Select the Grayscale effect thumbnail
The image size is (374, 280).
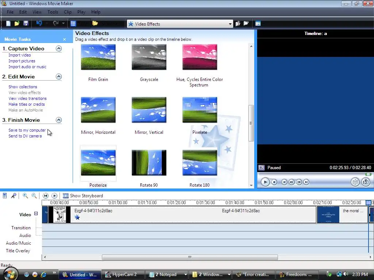coord(149,57)
